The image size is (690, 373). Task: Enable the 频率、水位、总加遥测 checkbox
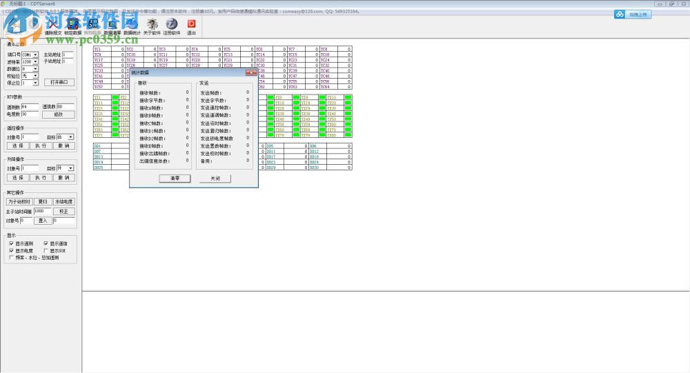click(x=12, y=257)
